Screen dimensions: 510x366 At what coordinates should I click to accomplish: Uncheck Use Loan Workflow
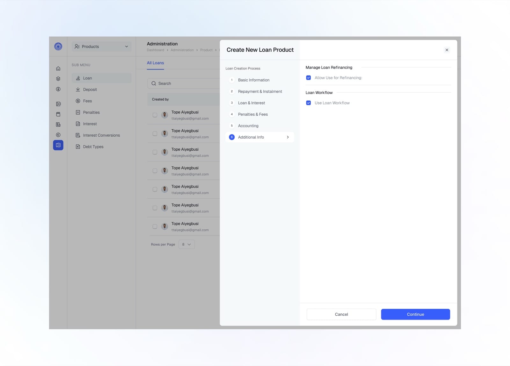(x=308, y=103)
